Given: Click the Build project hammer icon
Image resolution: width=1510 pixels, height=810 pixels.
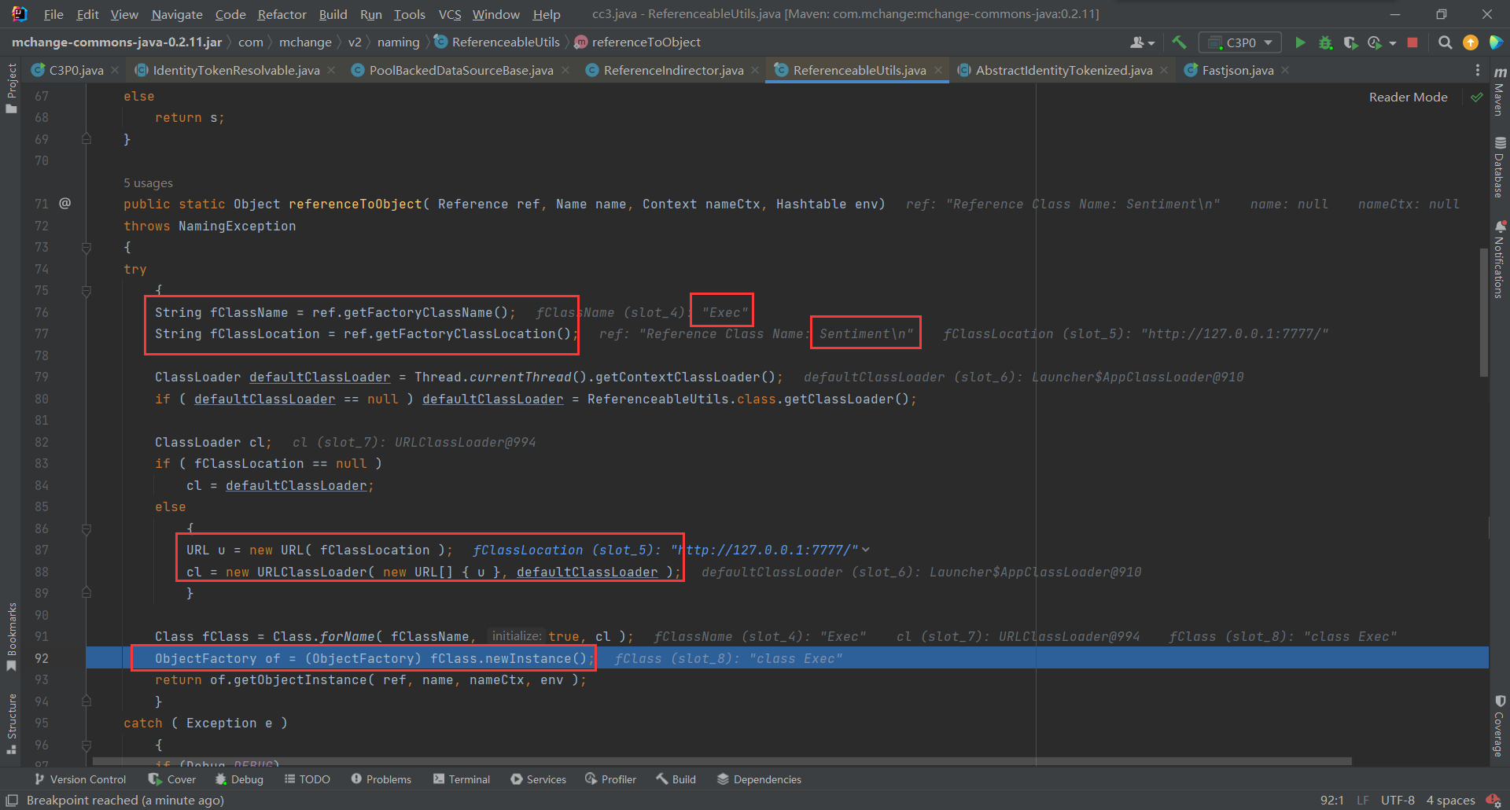Looking at the screenshot, I should click(x=1178, y=42).
